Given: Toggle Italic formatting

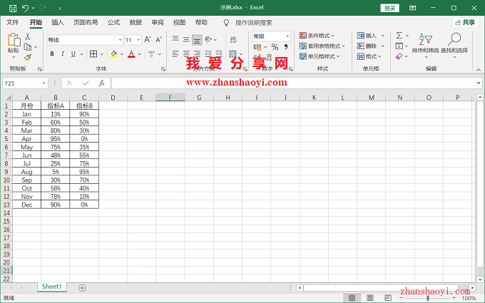Looking at the screenshot, I should pyautogui.click(x=63, y=54).
